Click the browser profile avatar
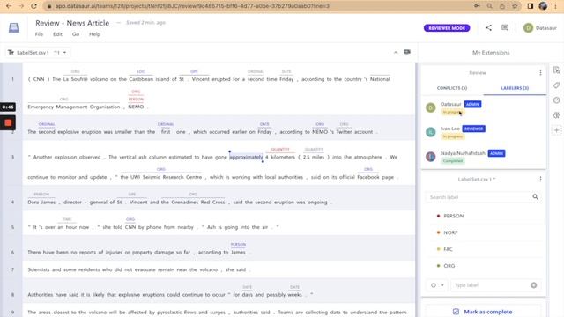 [543, 6]
